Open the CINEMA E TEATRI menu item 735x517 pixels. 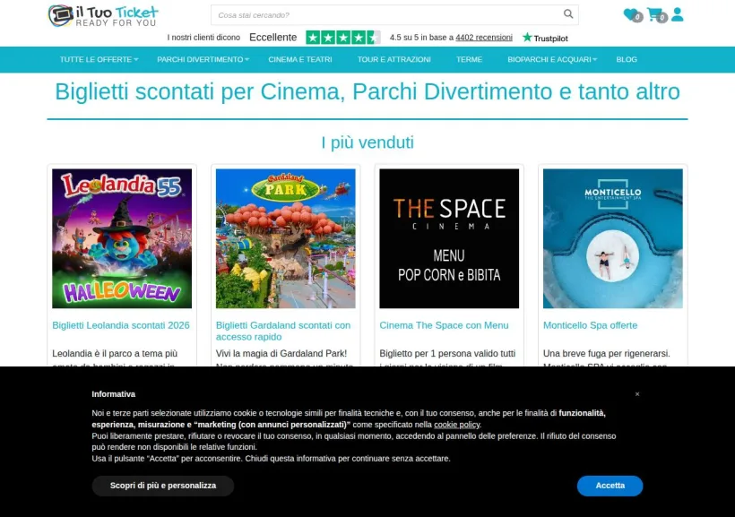tap(300, 59)
